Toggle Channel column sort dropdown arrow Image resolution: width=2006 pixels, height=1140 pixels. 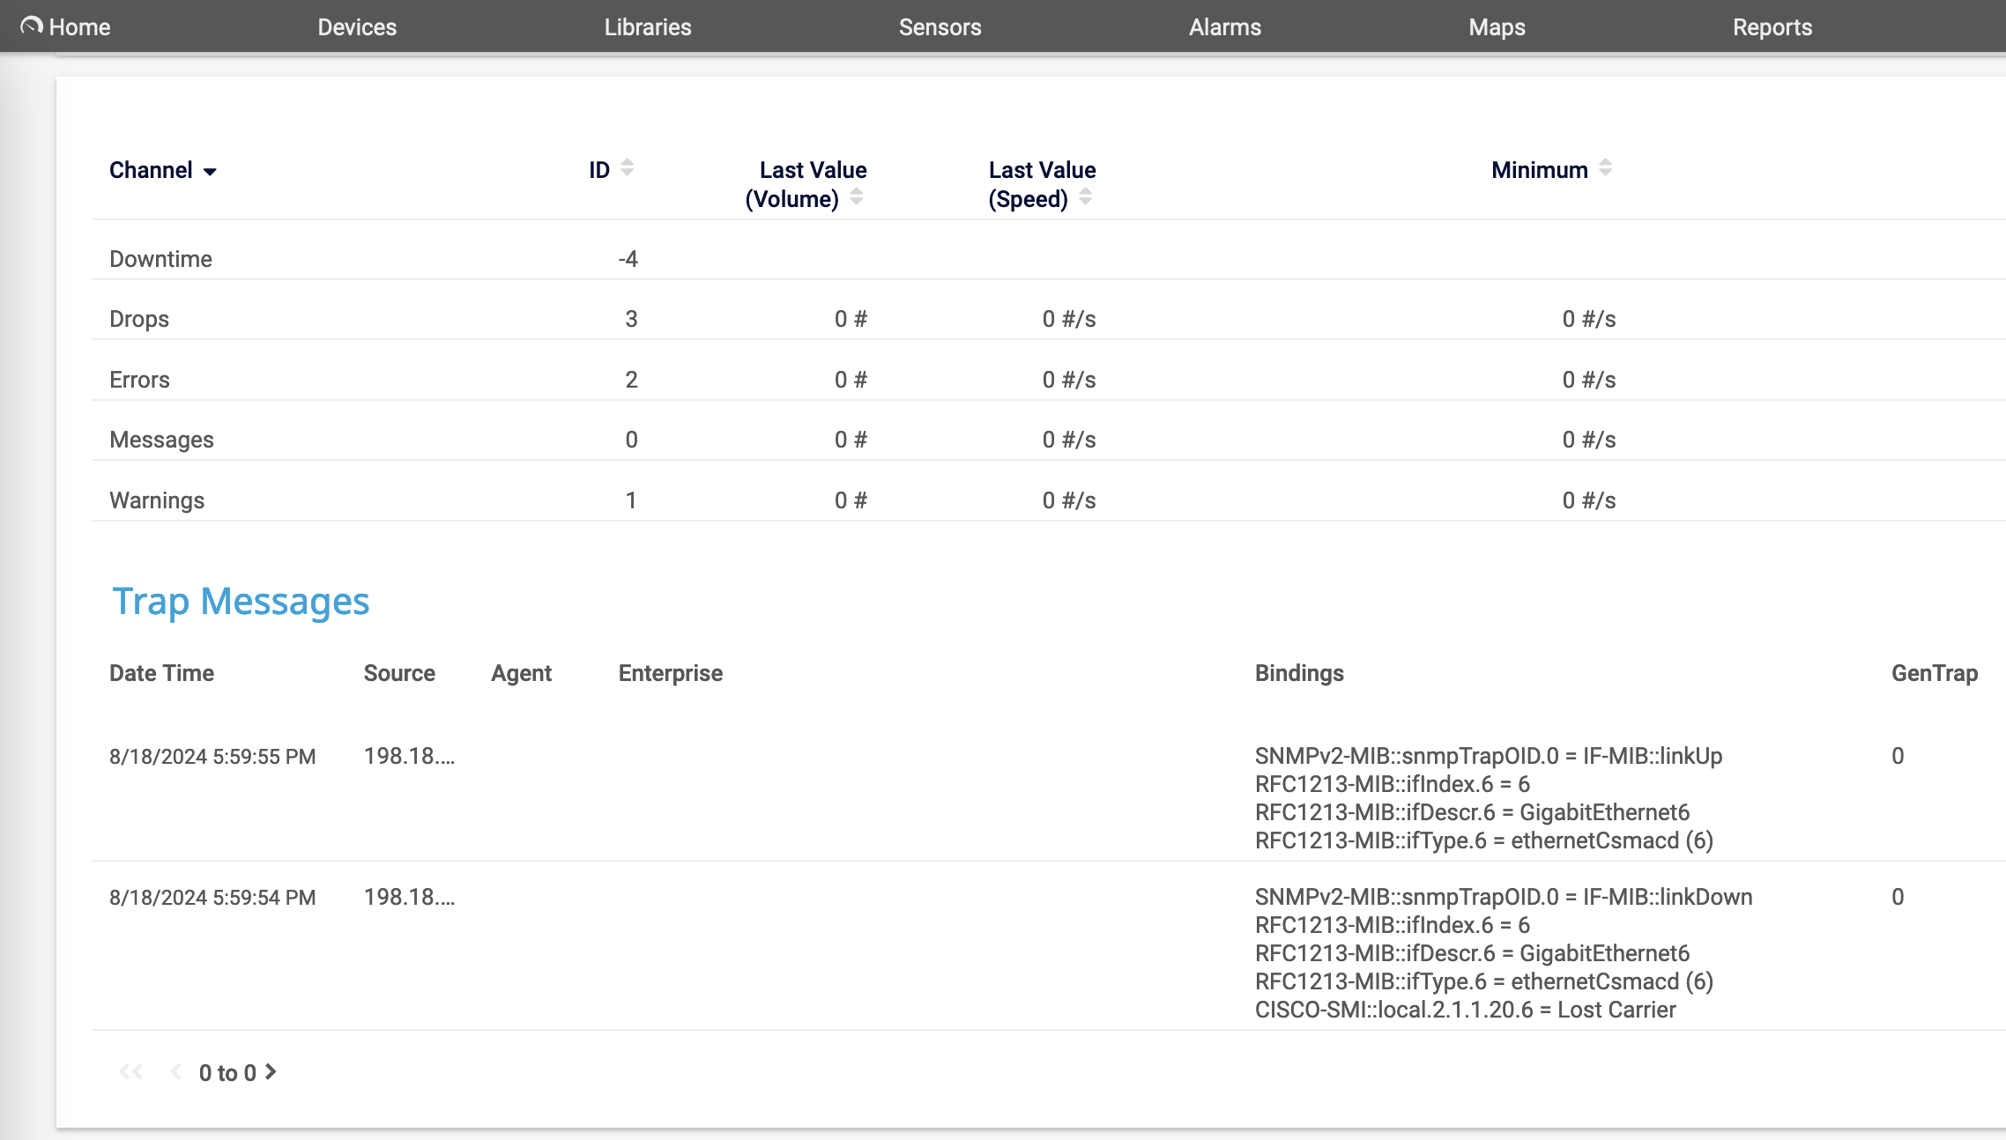coord(210,172)
